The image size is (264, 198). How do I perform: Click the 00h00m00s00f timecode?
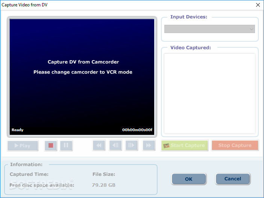pyautogui.click(x=137, y=130)
